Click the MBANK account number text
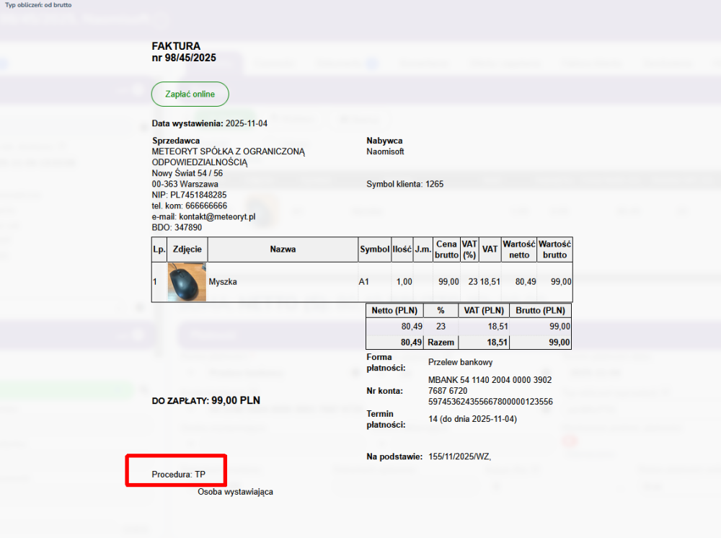The height and width of the screenshot is (538, 721). [x=490, y=390]
